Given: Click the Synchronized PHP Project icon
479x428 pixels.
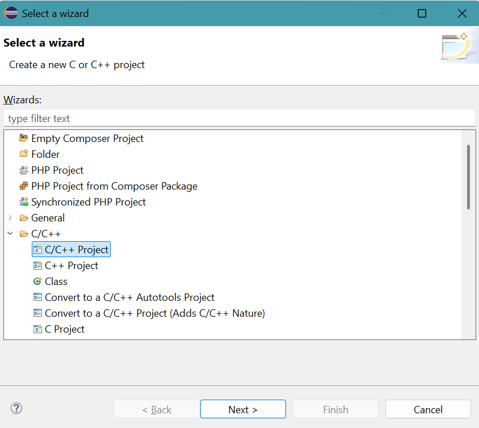Looking at the screenshot, I should click(x=23, y=202).
